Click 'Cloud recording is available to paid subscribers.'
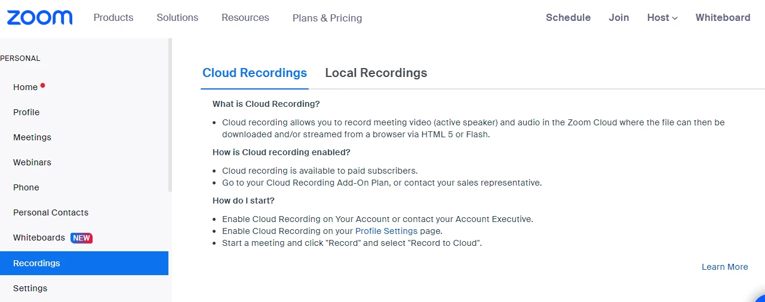This screenshot has height=302, width=765. [x=320, y=171]
